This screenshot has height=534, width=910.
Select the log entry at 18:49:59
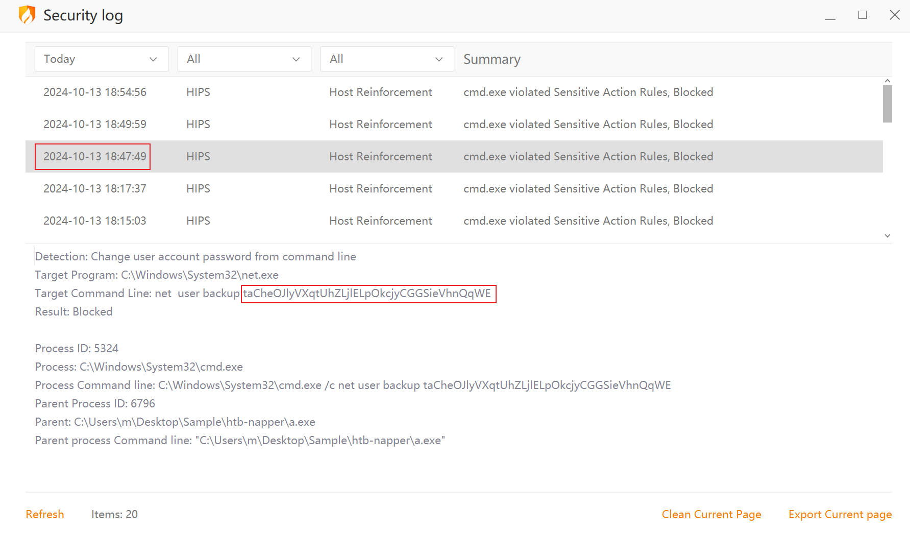(454, 125)
